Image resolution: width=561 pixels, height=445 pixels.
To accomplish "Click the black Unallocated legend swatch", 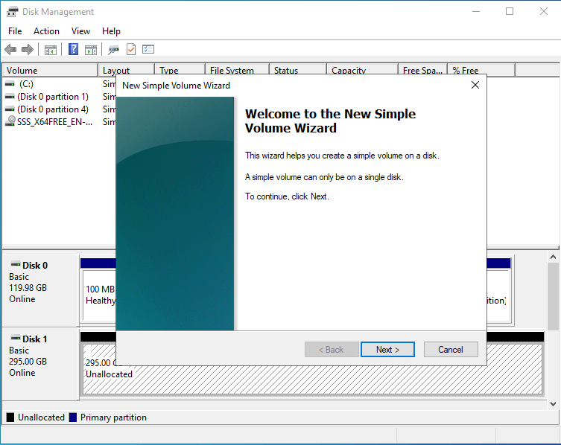I will coord(10,417).
